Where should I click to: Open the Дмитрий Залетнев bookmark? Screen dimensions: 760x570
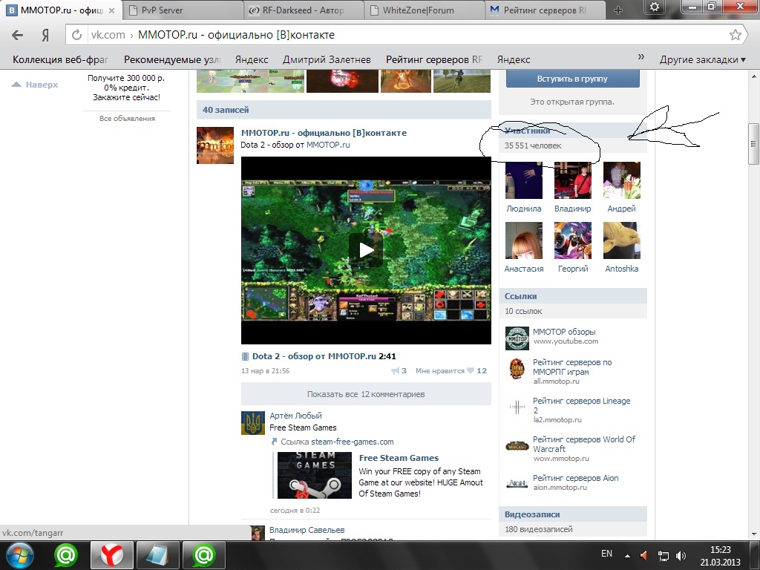click(327, 59)
